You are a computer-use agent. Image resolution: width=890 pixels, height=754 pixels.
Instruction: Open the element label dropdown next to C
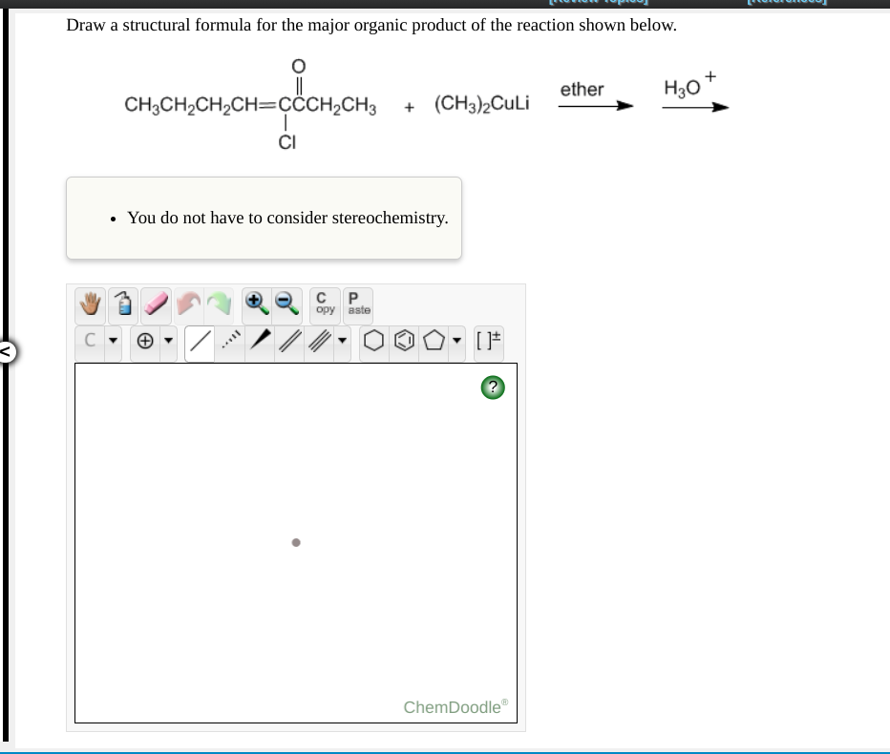(113, 342)
